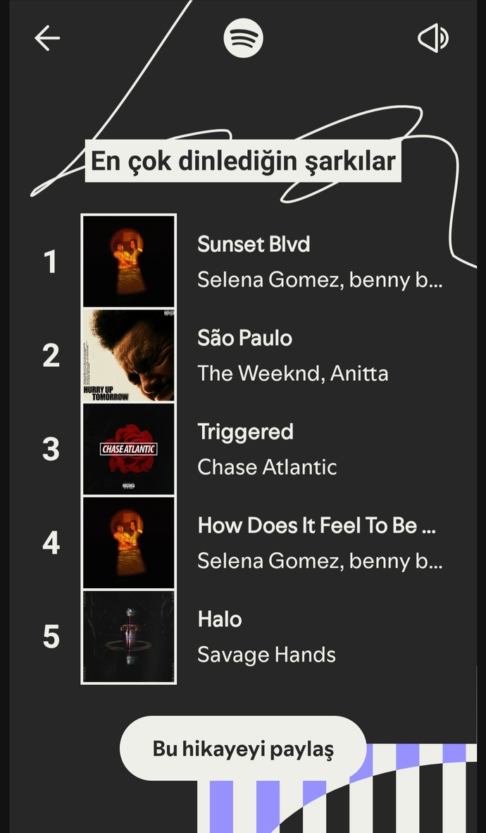
Task: Tap the "Savage Hands" artist name
Action: 266,655
